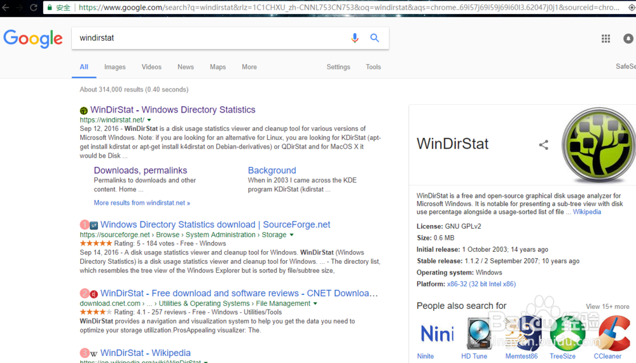Viewport: 636px width, 363px height.
Task: Open the Google apps grid
Action: 605,39
